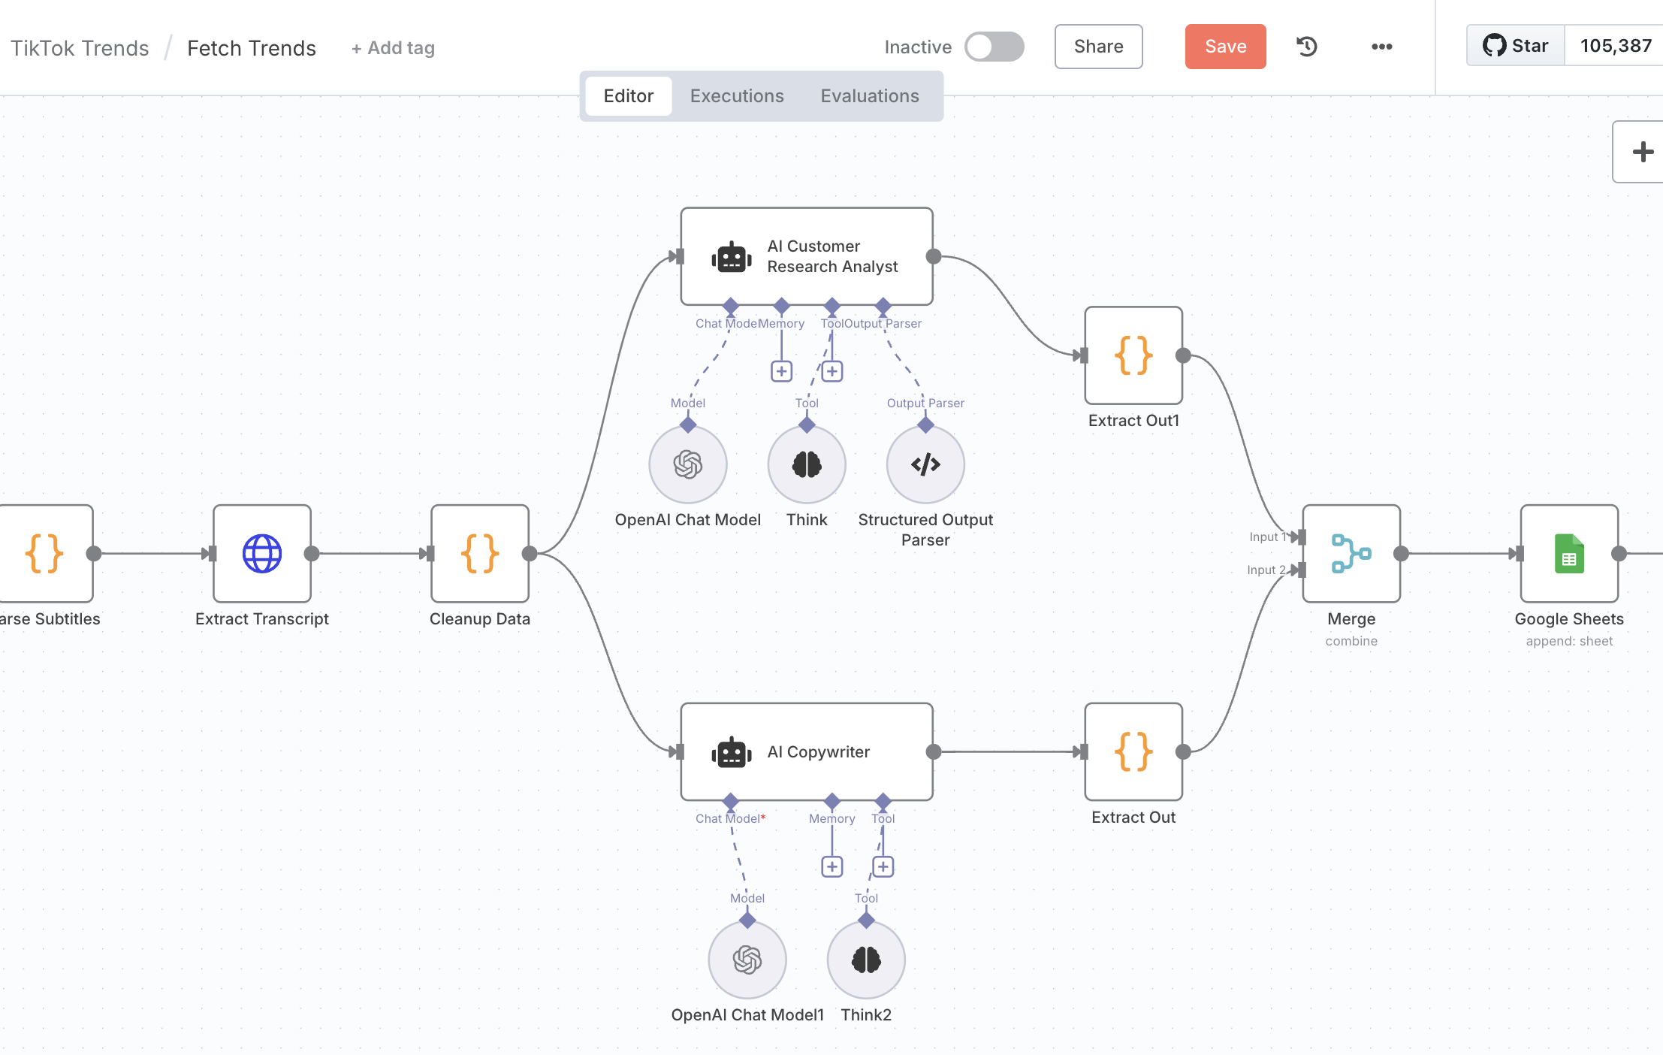This screenshot has width=1663, height=1055.
Task: Select the Merge node icon
Action: coord(1351,554)
